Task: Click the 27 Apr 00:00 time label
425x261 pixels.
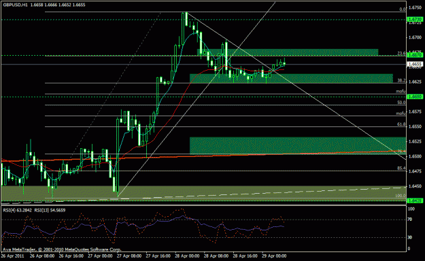Action: point(100,256)
